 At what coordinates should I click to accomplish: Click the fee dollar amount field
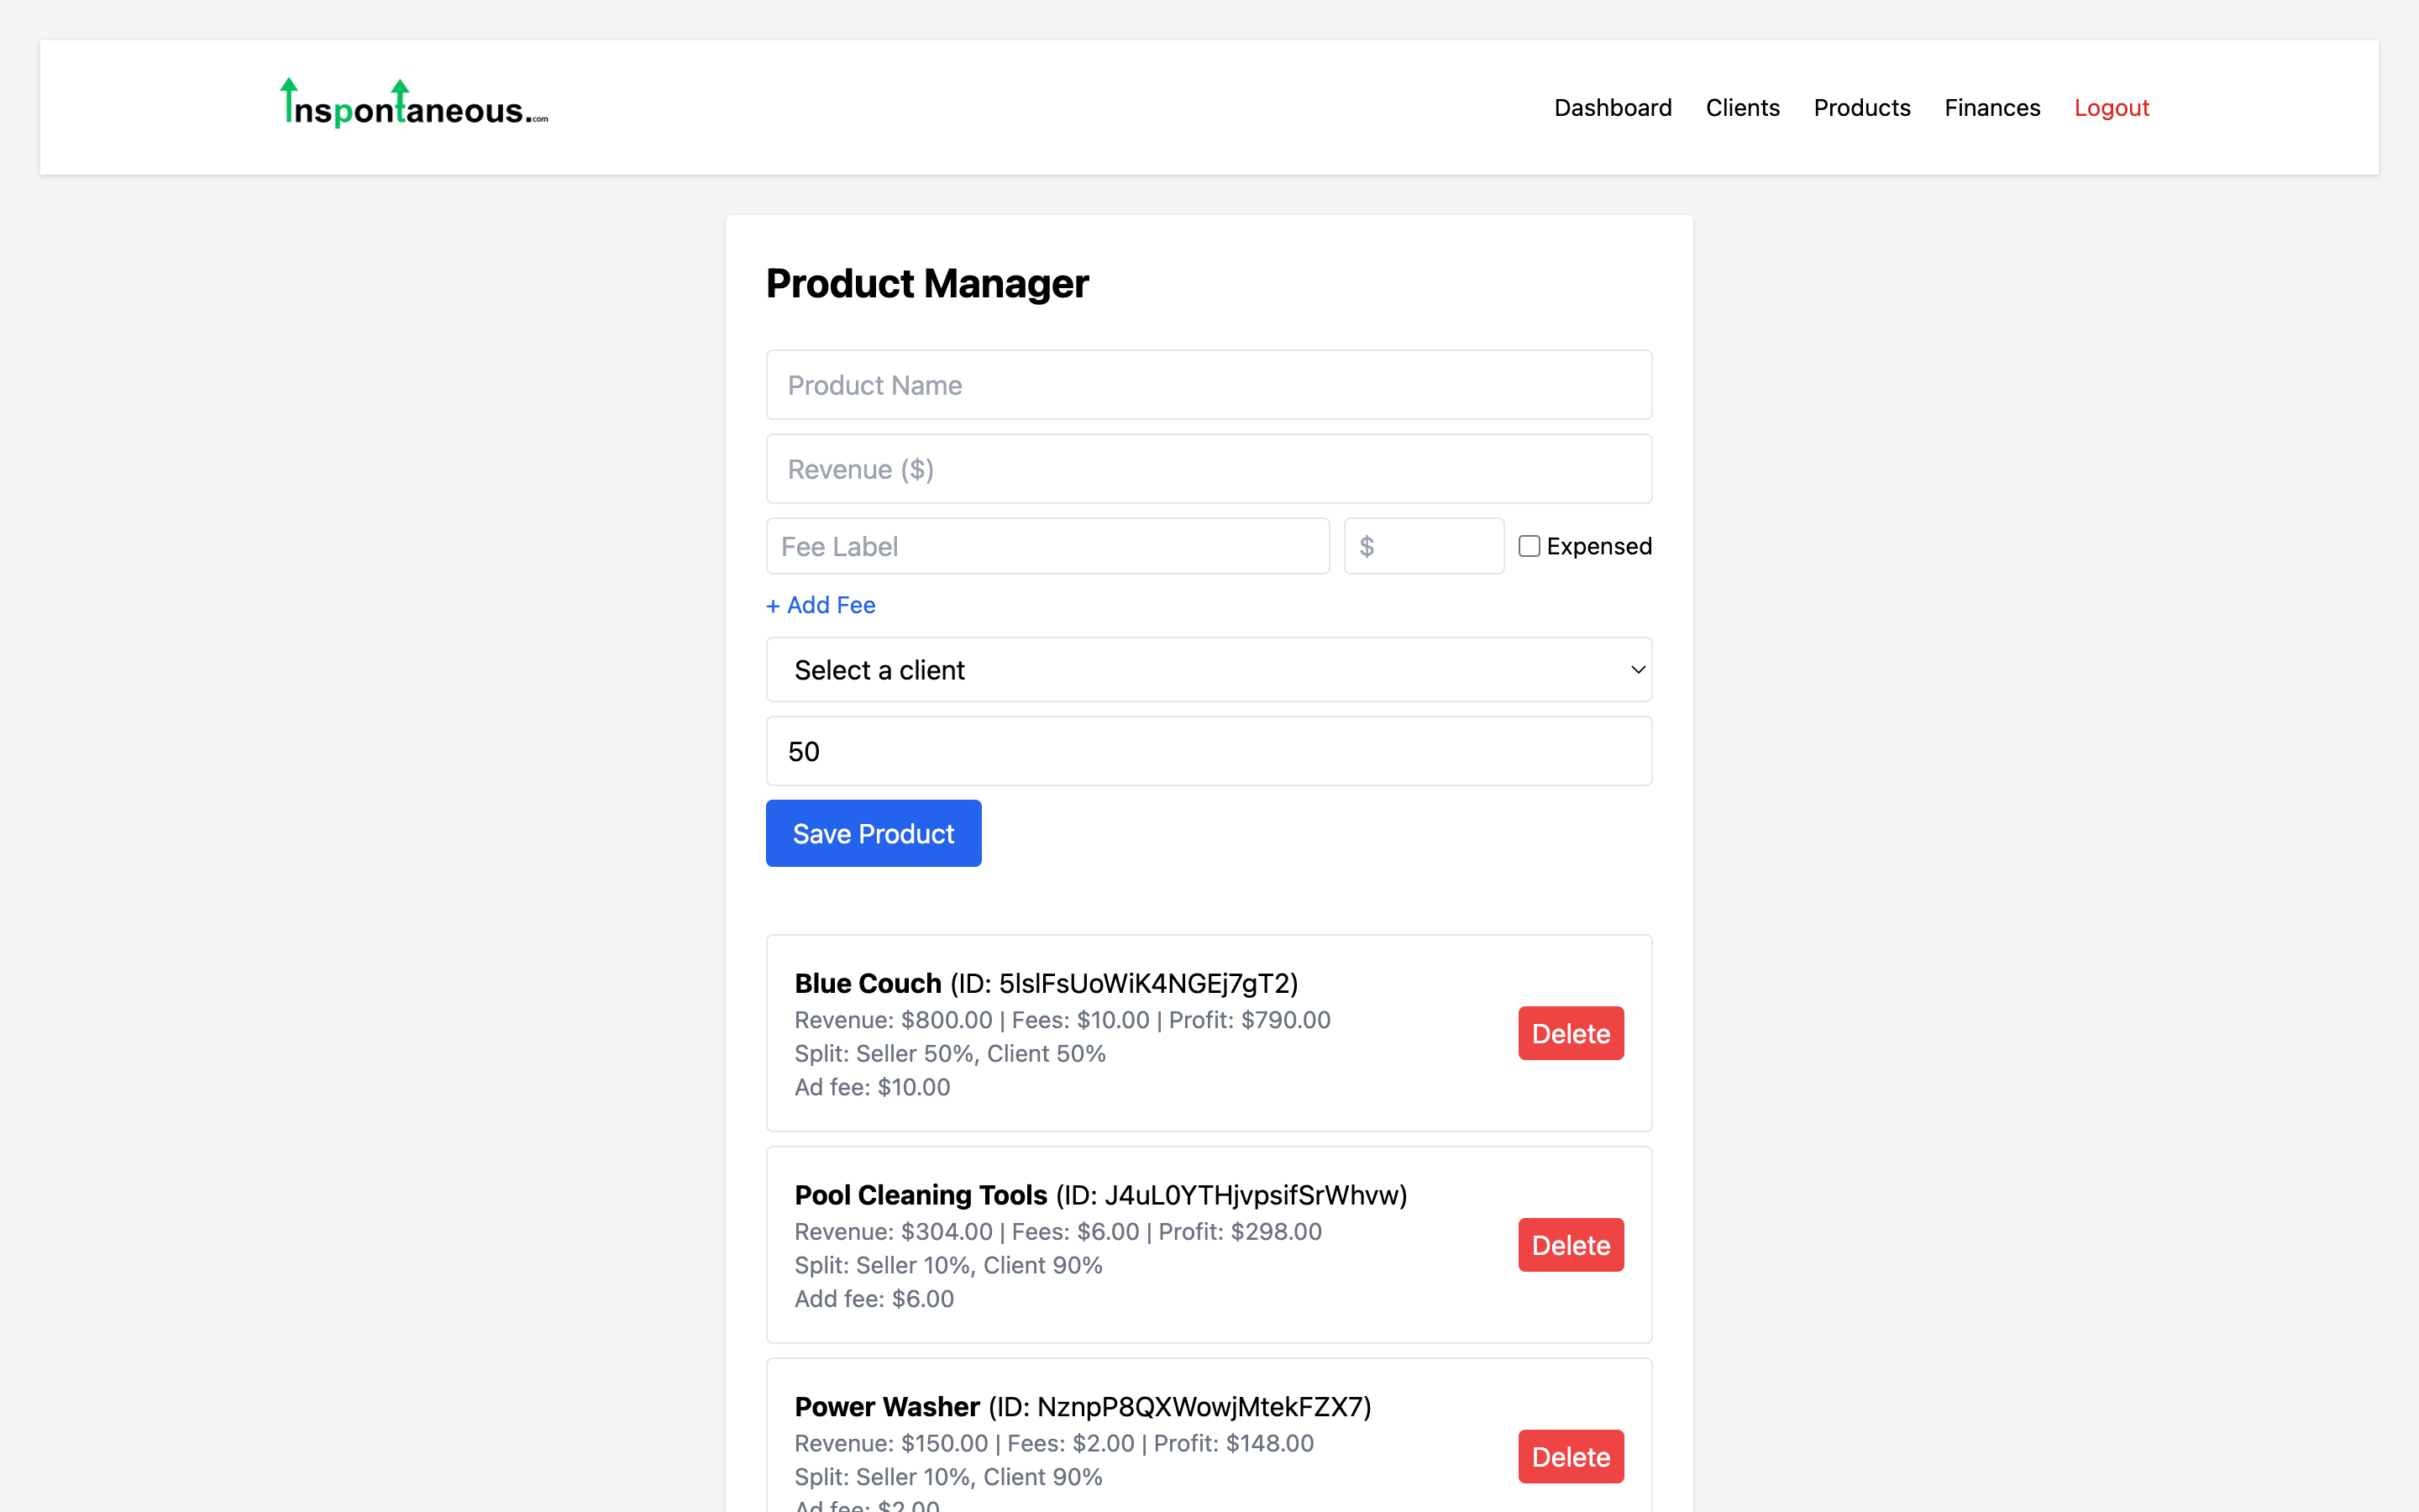(1424, 546)
